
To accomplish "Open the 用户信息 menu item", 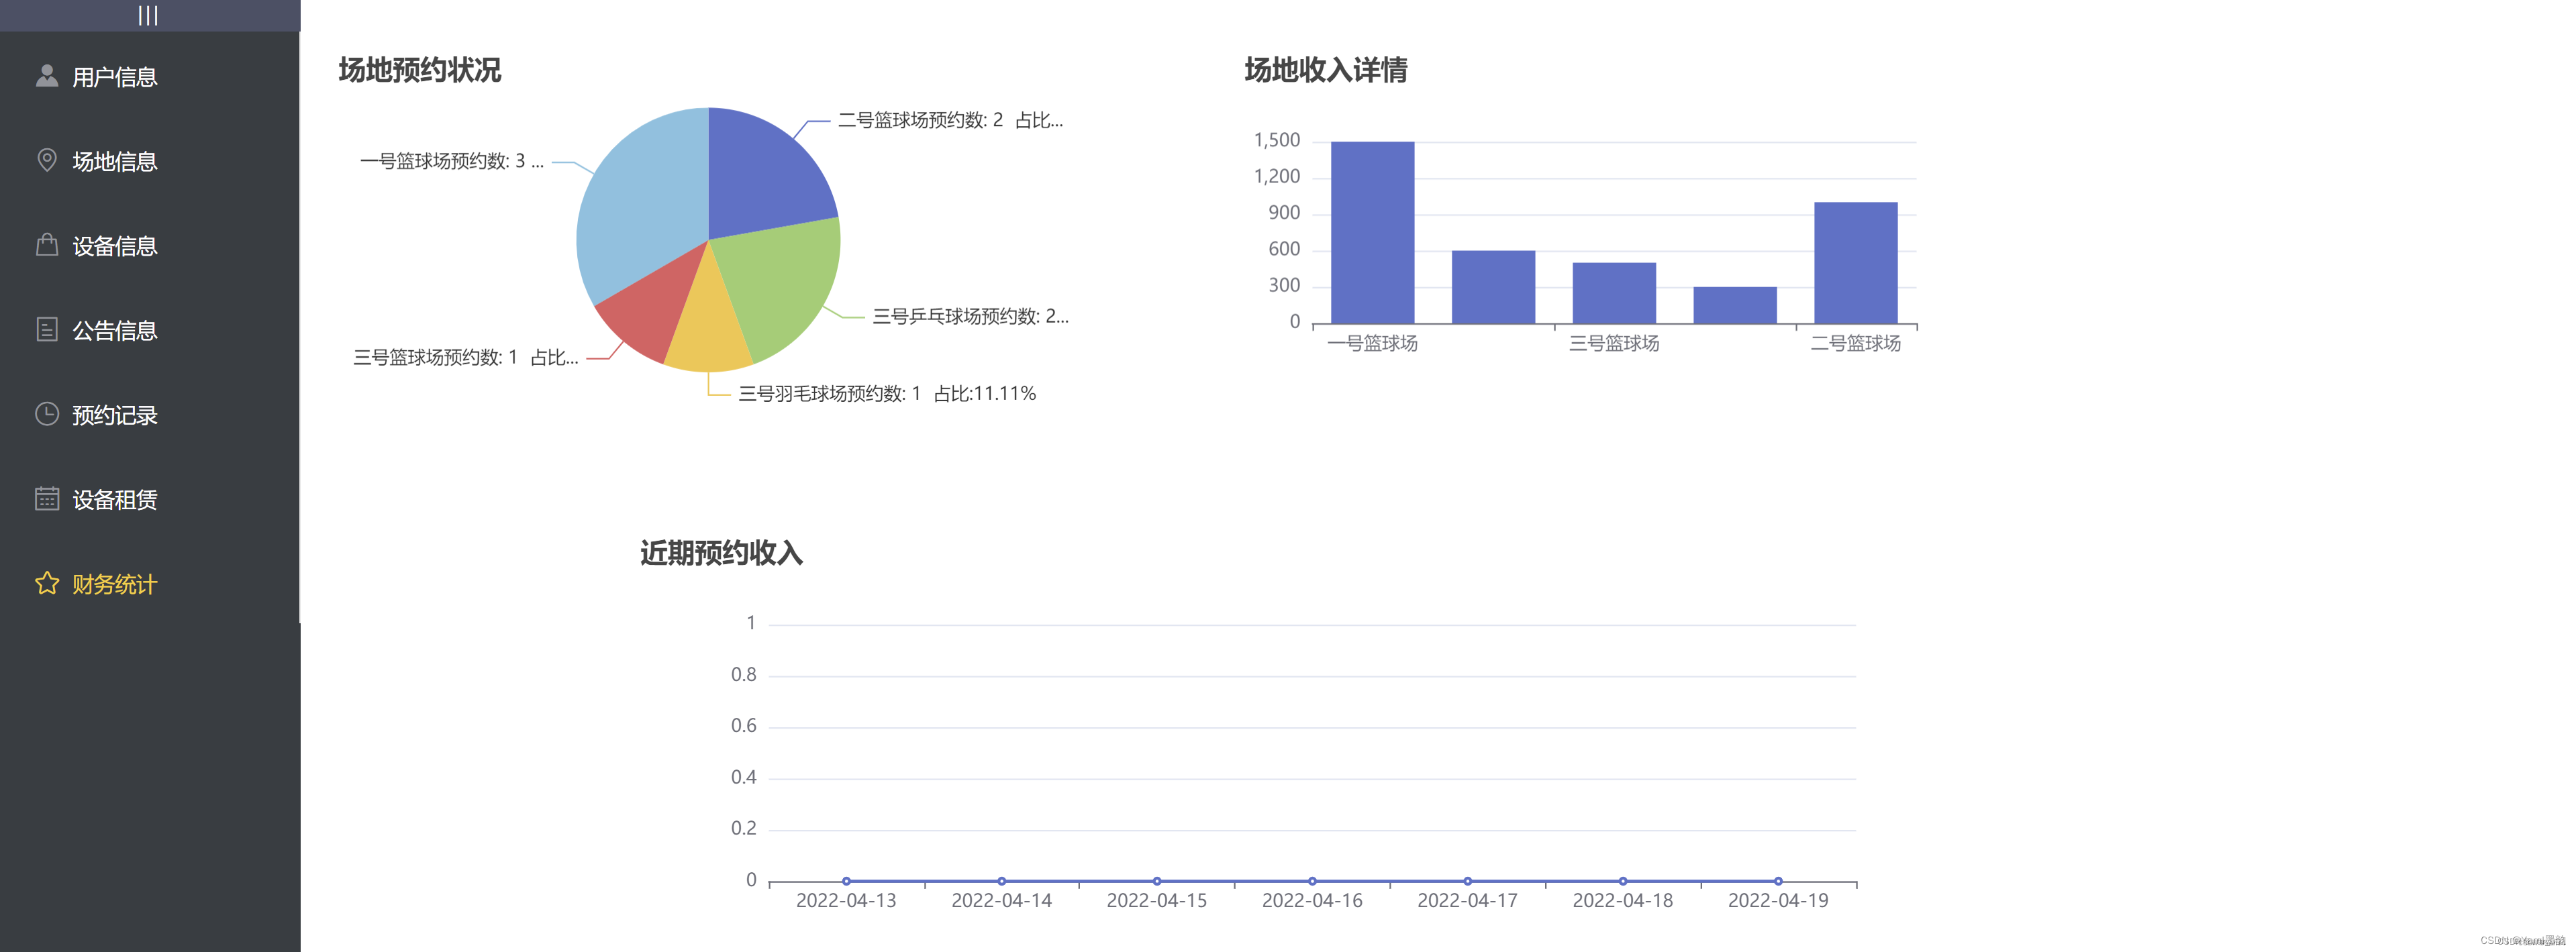I will pyautogui.click(x=114, y=77).
